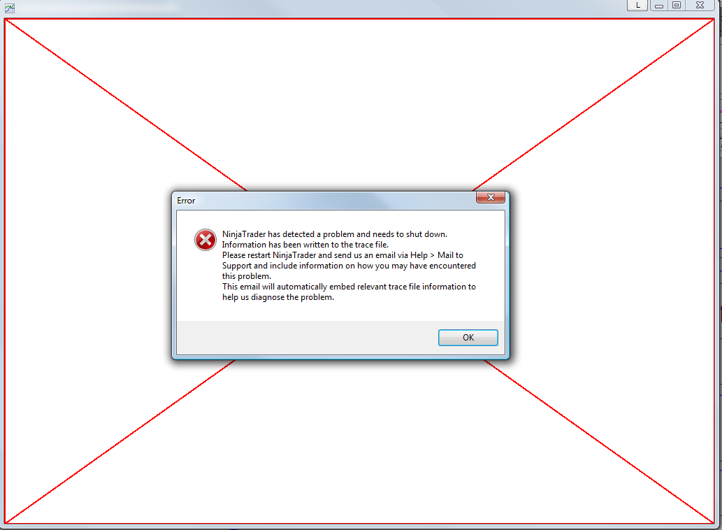This screenshot has width=722, height=530.
Task: Click the "Information has been written" line
Action: [305, 245]
